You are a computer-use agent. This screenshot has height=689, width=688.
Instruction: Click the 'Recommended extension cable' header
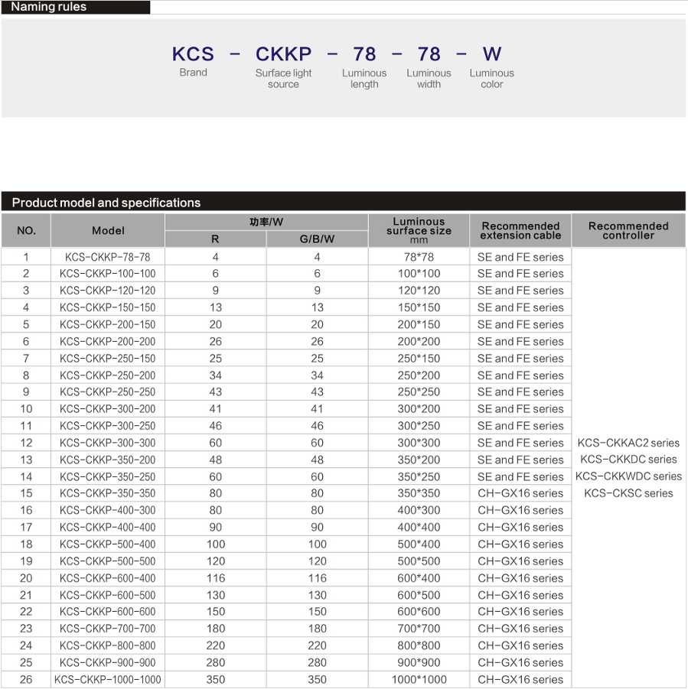click(520, 231)
